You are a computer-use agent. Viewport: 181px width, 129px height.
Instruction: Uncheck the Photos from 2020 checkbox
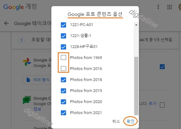63,102
